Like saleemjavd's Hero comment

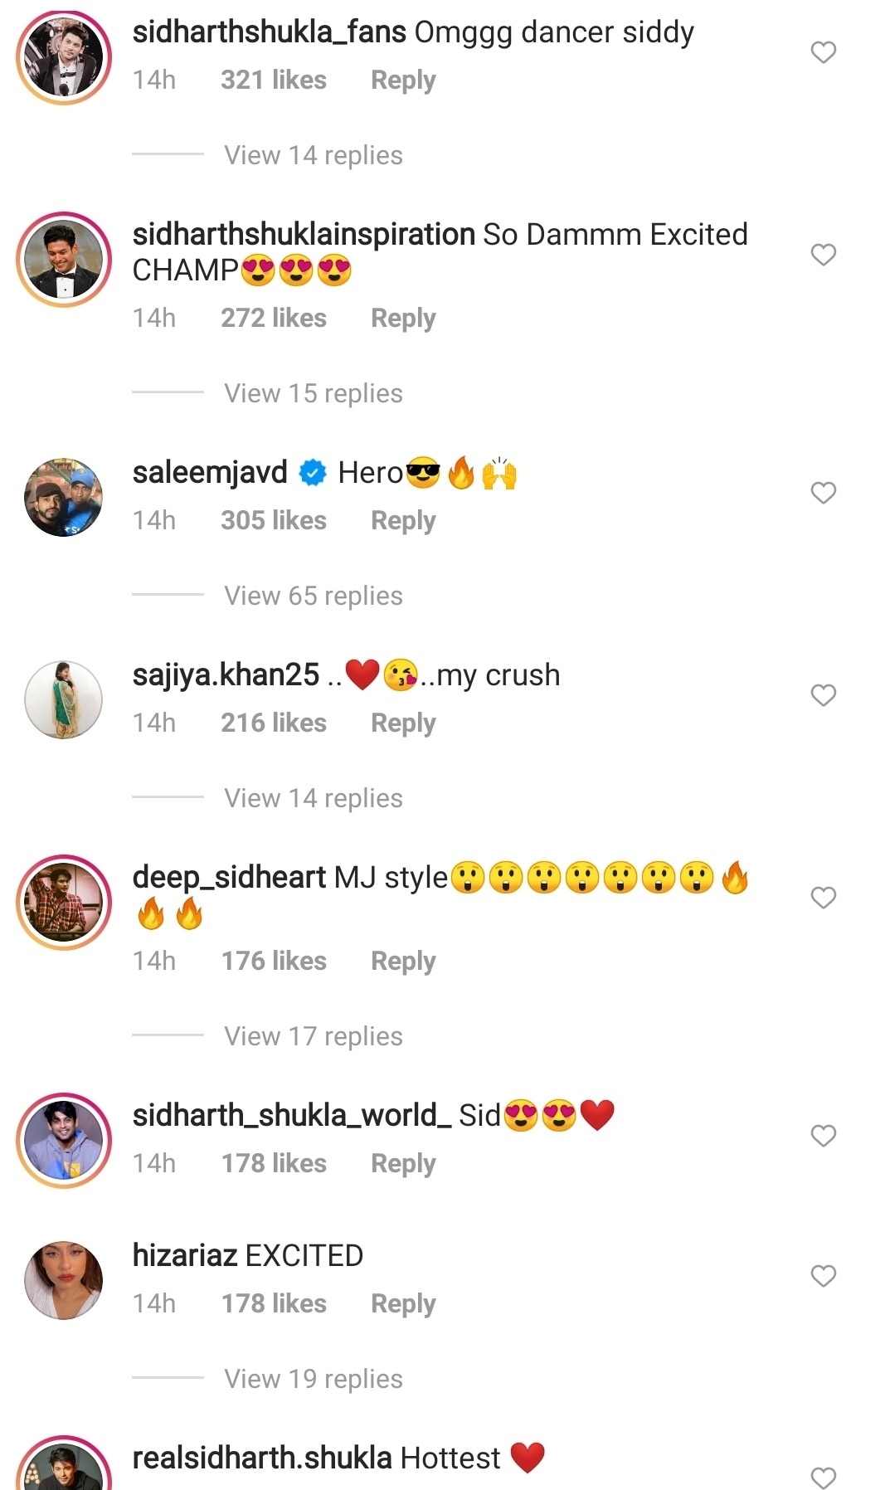click(823, 493)
